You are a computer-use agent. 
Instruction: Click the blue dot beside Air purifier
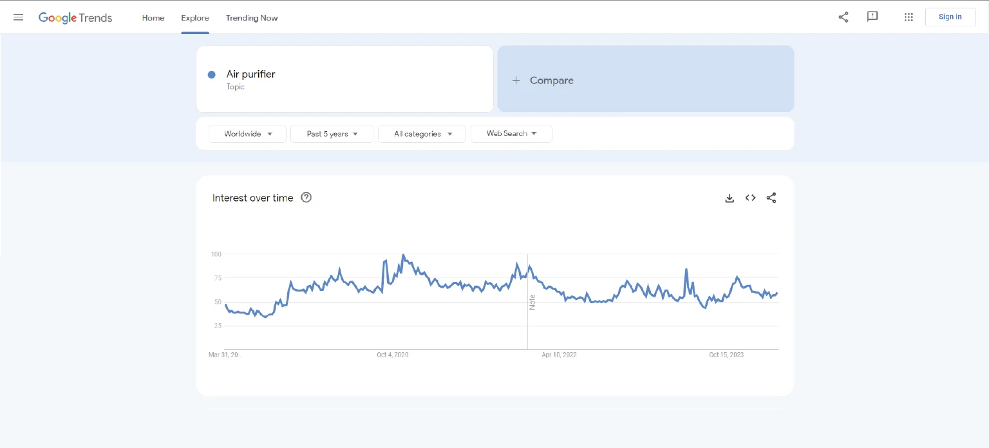pos(211,75)
